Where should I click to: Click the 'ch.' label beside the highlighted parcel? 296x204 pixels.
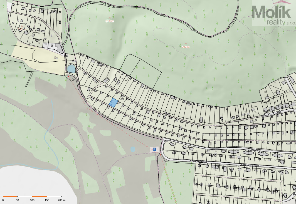122,99
